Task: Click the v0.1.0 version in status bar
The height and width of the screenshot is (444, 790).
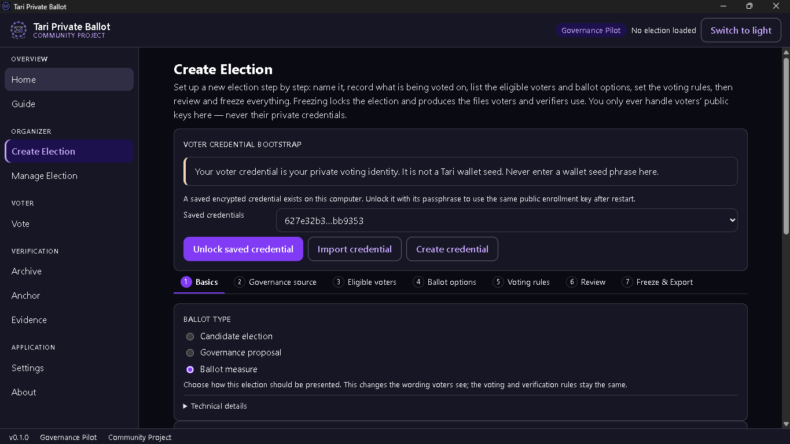Action: click(19, 437)
